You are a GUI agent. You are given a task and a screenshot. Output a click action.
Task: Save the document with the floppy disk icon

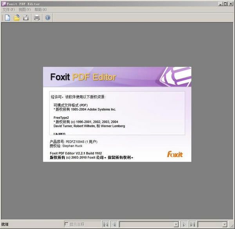click(x=26, y=18)
